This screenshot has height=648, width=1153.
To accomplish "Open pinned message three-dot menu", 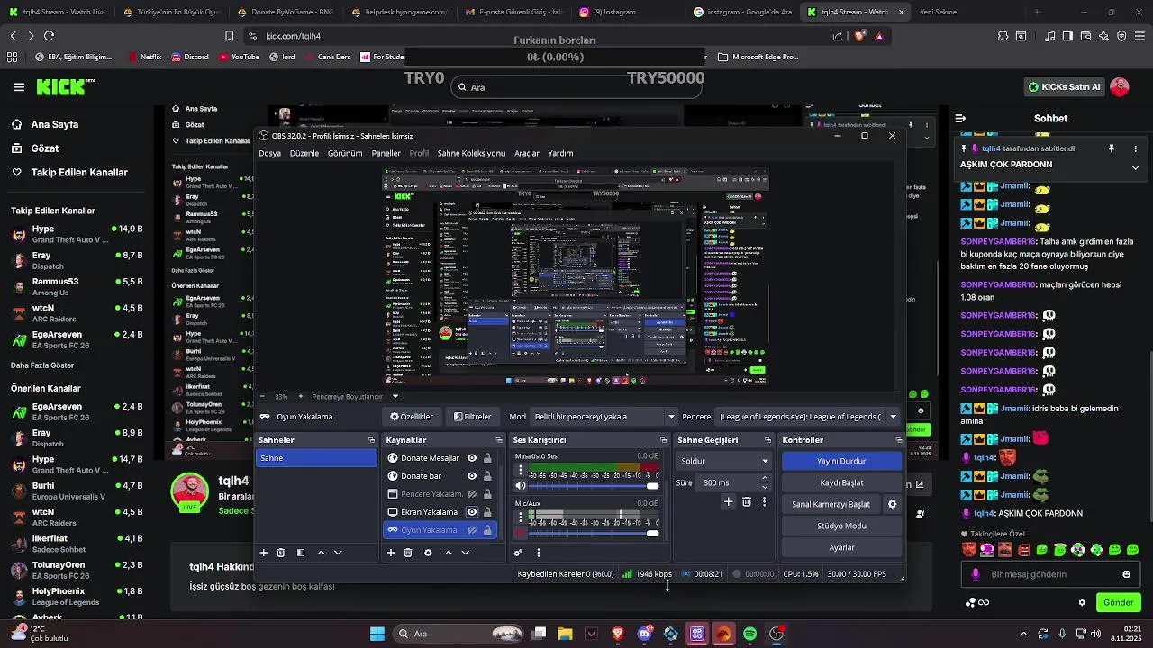I will 1135,148.
